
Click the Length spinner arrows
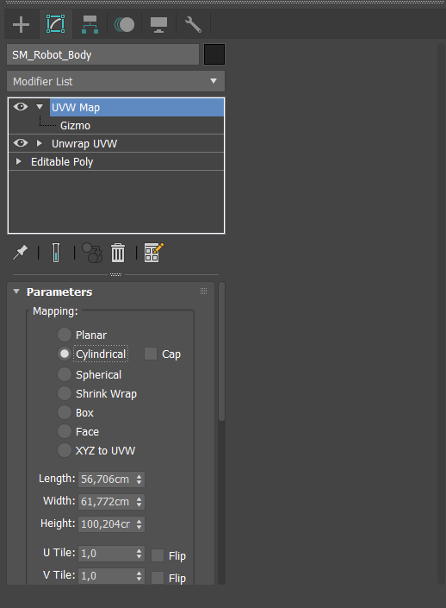(139, 480)
